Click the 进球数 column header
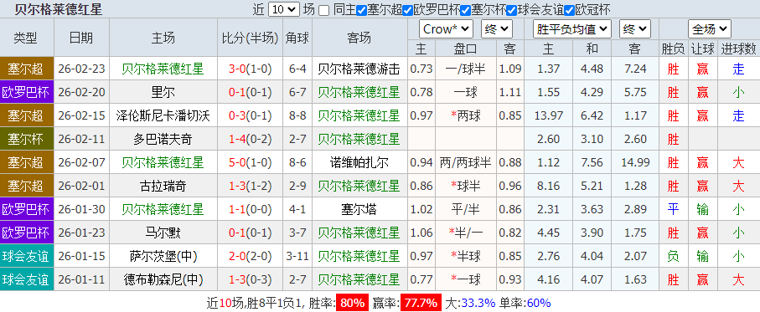760x312 pixels. [738, 49]
